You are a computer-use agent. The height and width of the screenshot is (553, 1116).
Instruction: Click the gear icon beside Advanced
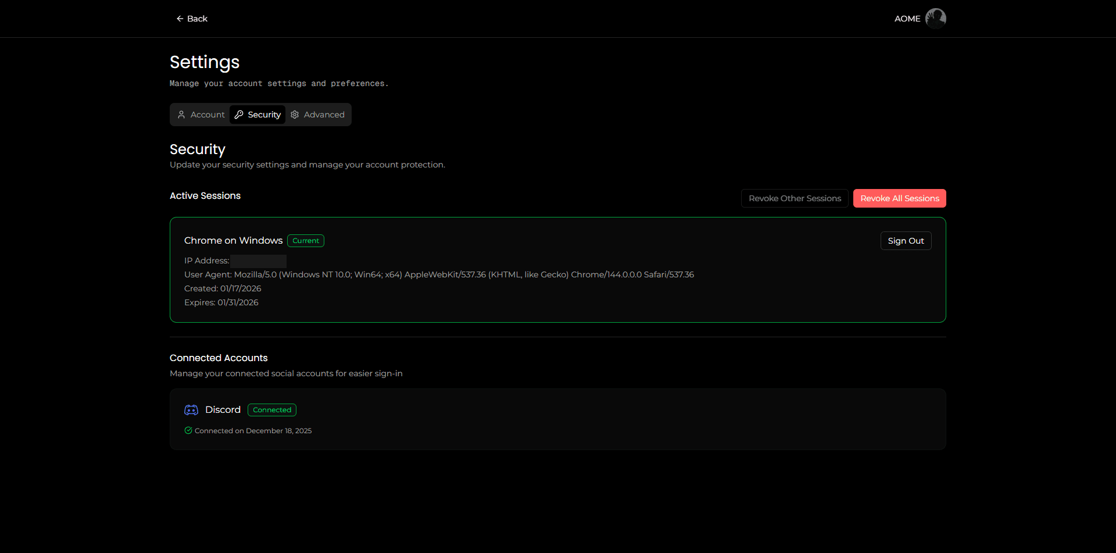(x=295, y=115)
